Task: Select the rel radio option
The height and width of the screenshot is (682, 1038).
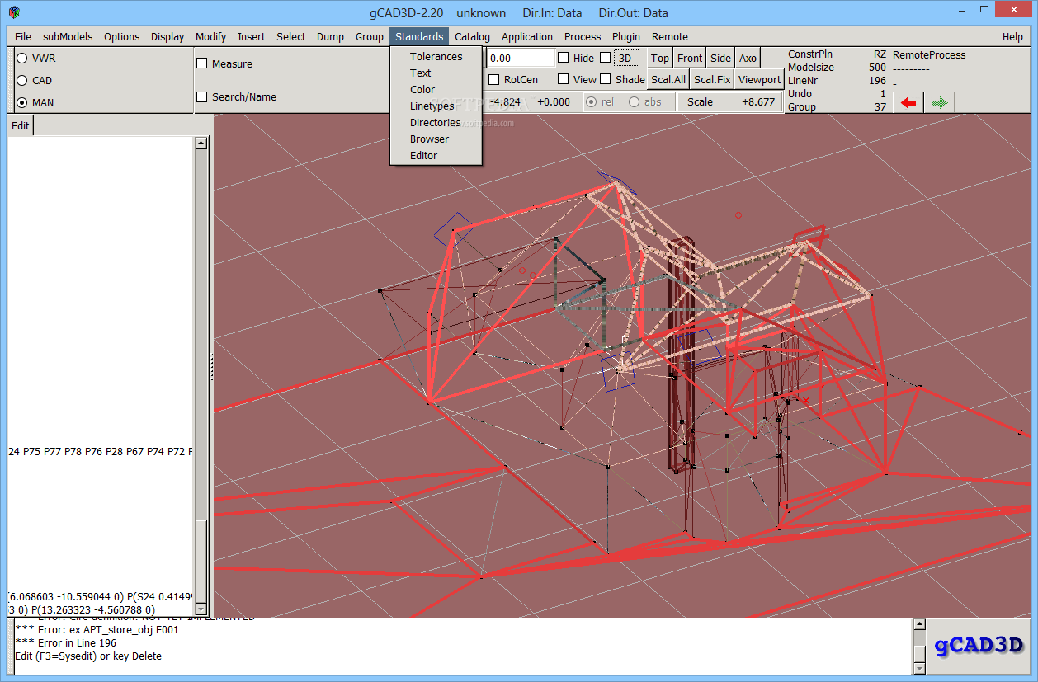Action: (591, 102)
